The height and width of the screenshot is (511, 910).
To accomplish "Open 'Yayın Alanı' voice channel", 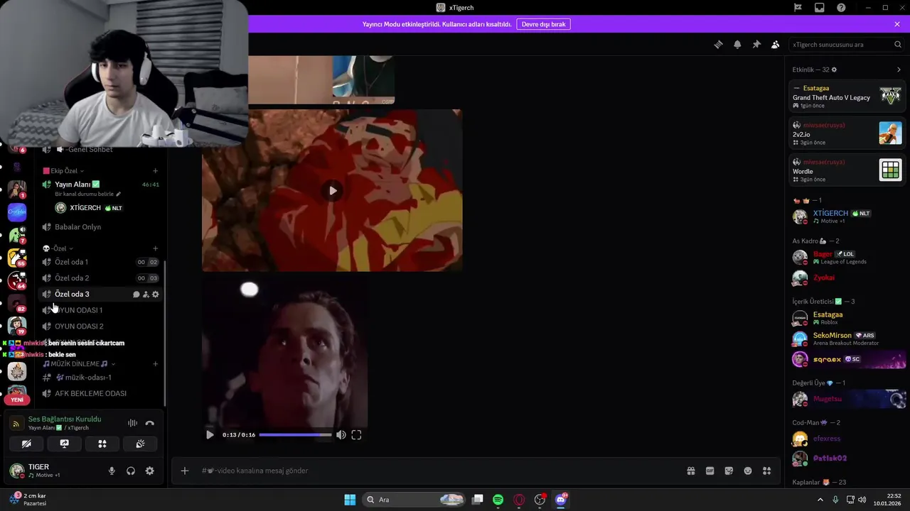I will tap(77, 185).
